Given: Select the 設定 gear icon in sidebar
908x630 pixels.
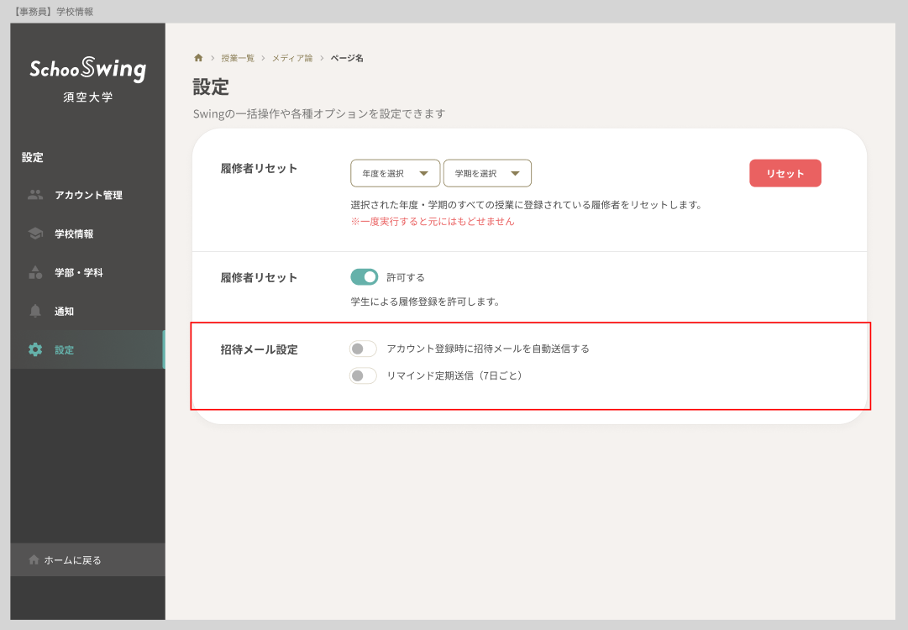Looking at the screenshot, I should [34, 349].
